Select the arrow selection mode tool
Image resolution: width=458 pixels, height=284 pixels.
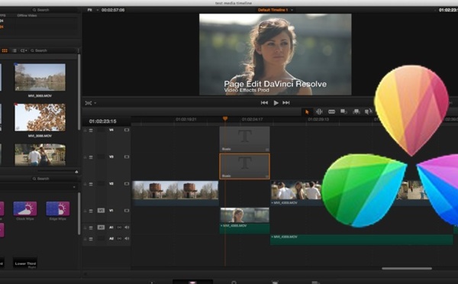pos(307,112)
